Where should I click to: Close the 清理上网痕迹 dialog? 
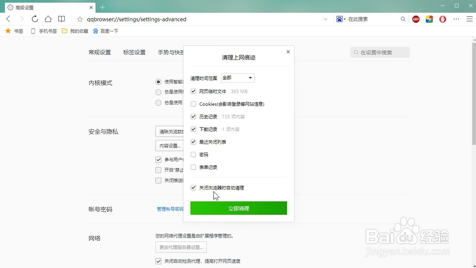point(288,52)
